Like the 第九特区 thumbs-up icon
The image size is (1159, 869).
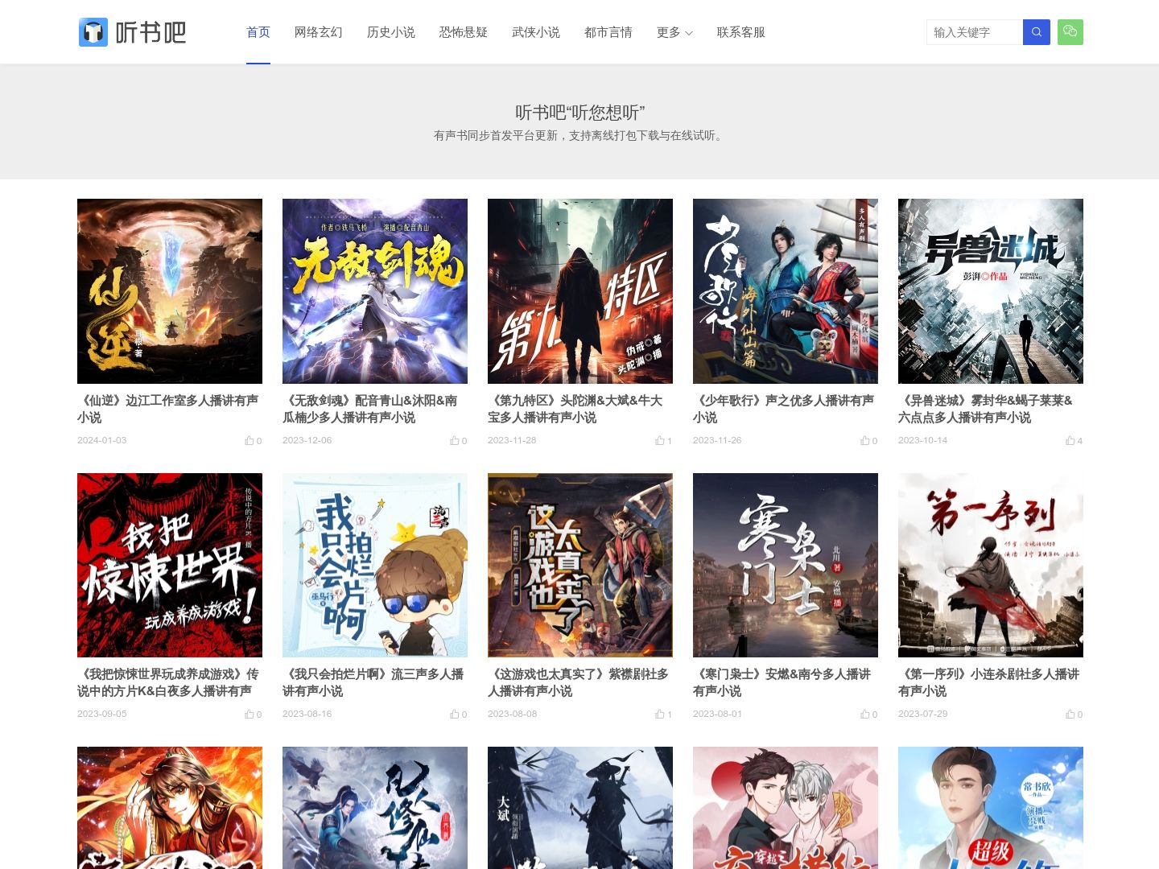pyautogui.click(x=660, y=440)
